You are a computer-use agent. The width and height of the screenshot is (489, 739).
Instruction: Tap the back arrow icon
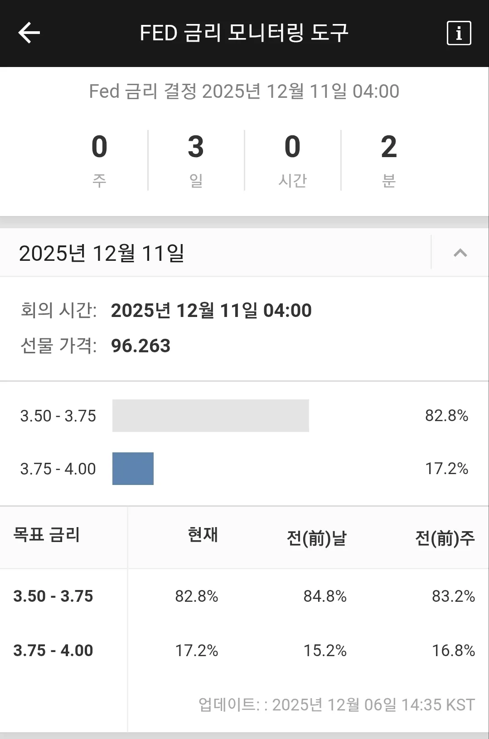tap(29, 33)
